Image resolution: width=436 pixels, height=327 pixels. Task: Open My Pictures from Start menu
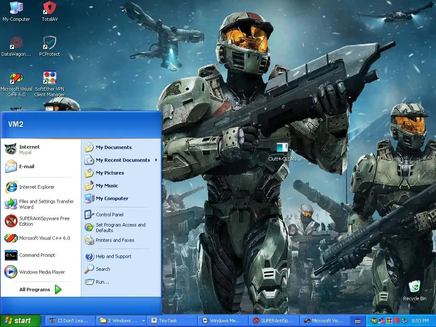click(x=121, y=173)
